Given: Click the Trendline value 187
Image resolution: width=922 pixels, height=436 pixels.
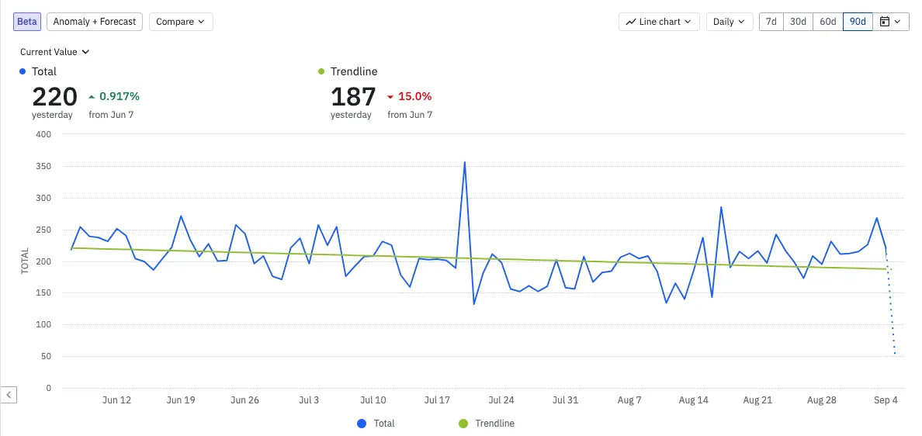Looking at the screenshot, I should click(x=353, y=96).
